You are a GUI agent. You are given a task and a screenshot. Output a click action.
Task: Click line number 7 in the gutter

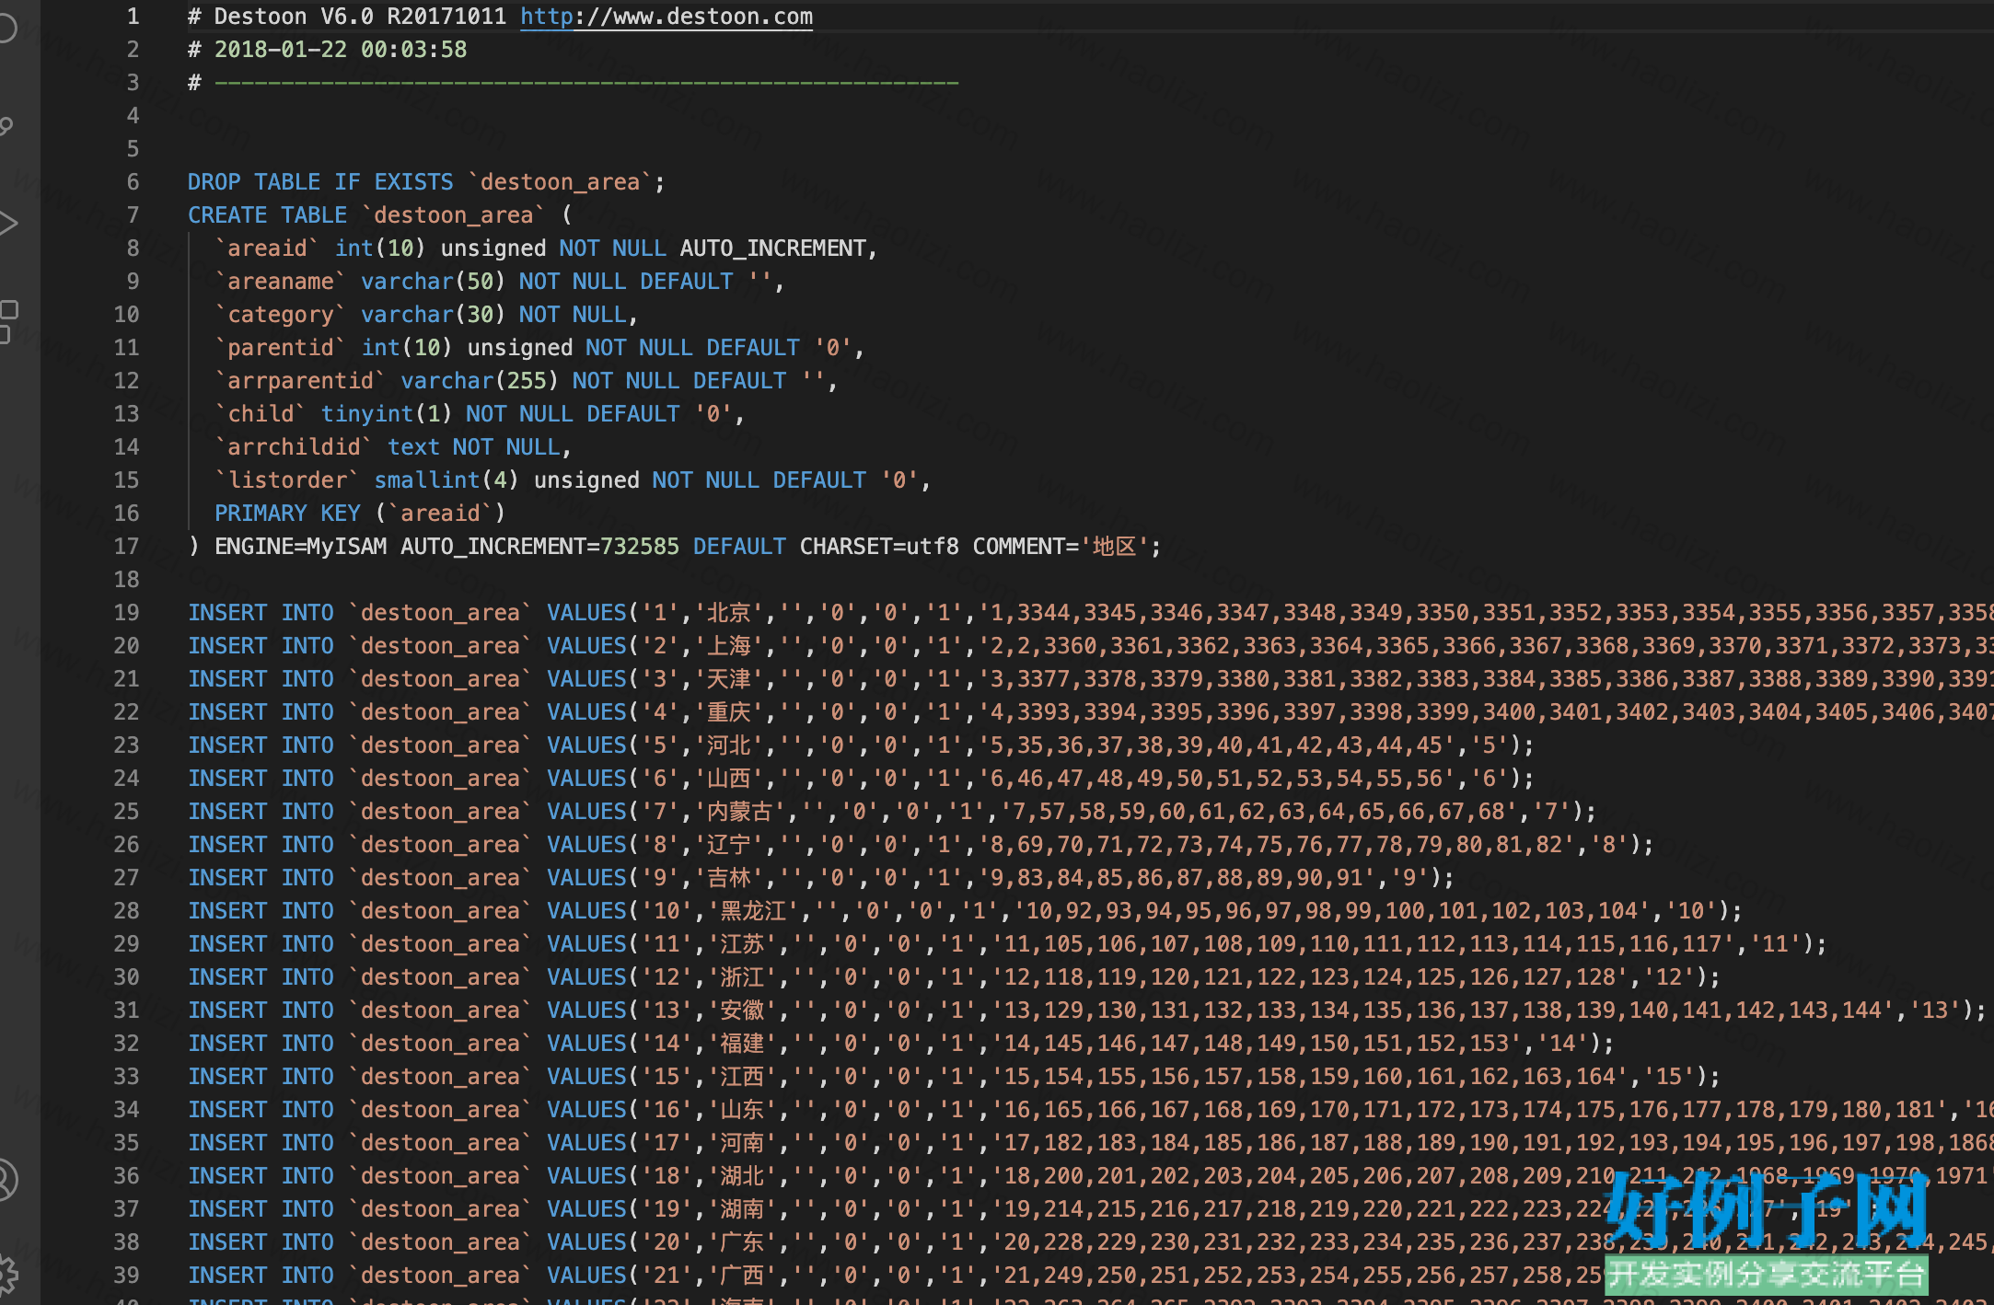pyautogui.click(x=133, y=215)
